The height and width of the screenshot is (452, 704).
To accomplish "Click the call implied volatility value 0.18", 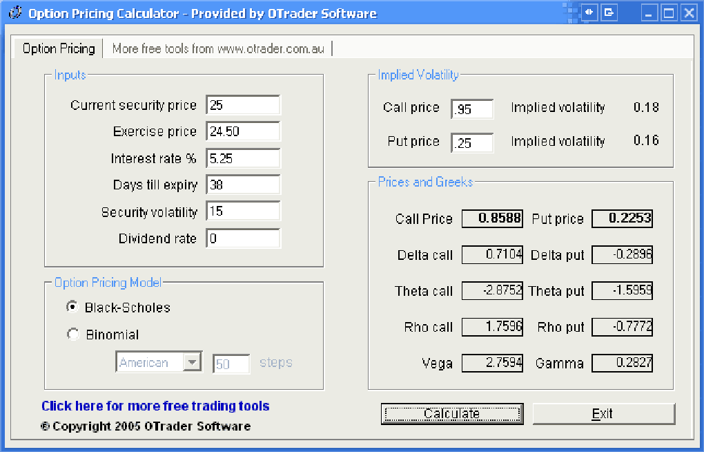I will [x=646, y=107].
